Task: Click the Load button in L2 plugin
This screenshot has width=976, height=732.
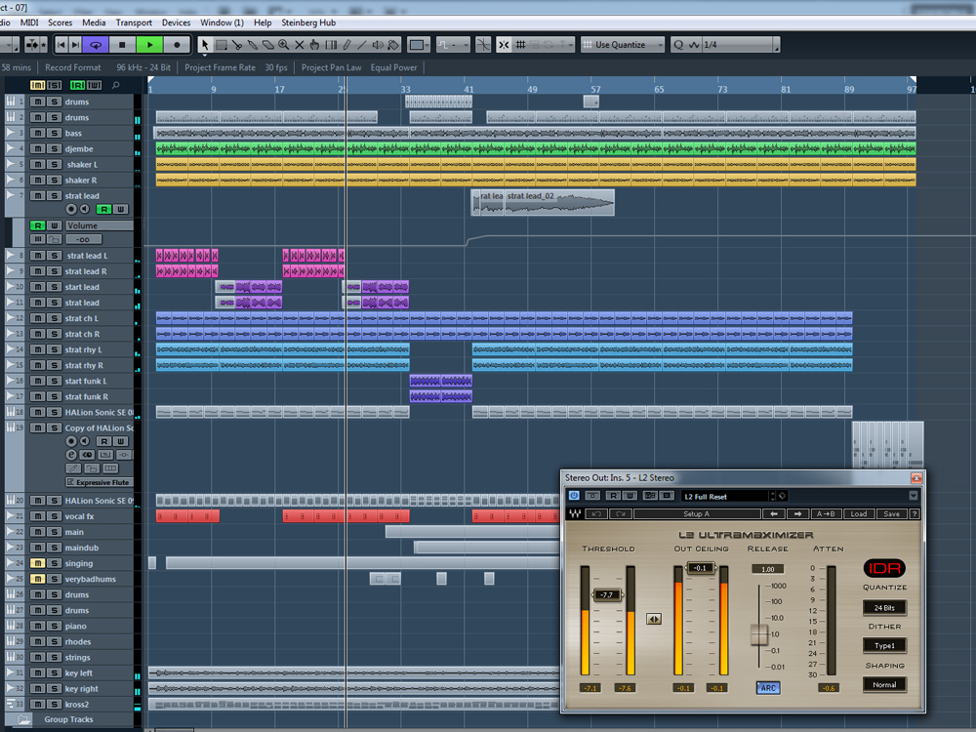Action: coord(858,514)
